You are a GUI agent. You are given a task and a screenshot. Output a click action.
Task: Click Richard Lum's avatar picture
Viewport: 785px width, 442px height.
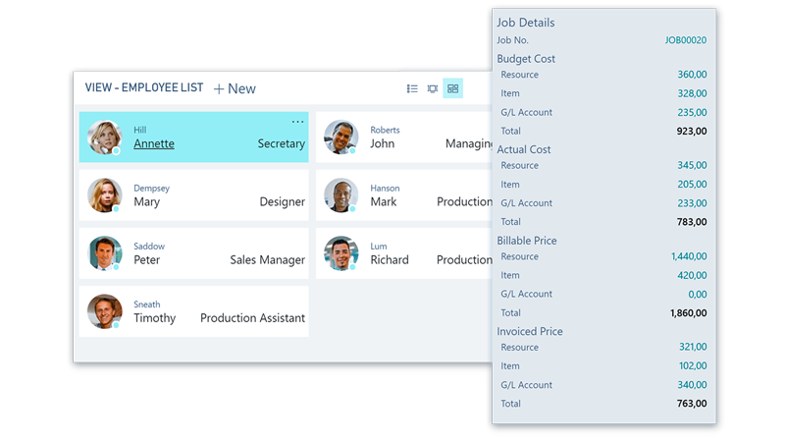(x=340, y=253)
